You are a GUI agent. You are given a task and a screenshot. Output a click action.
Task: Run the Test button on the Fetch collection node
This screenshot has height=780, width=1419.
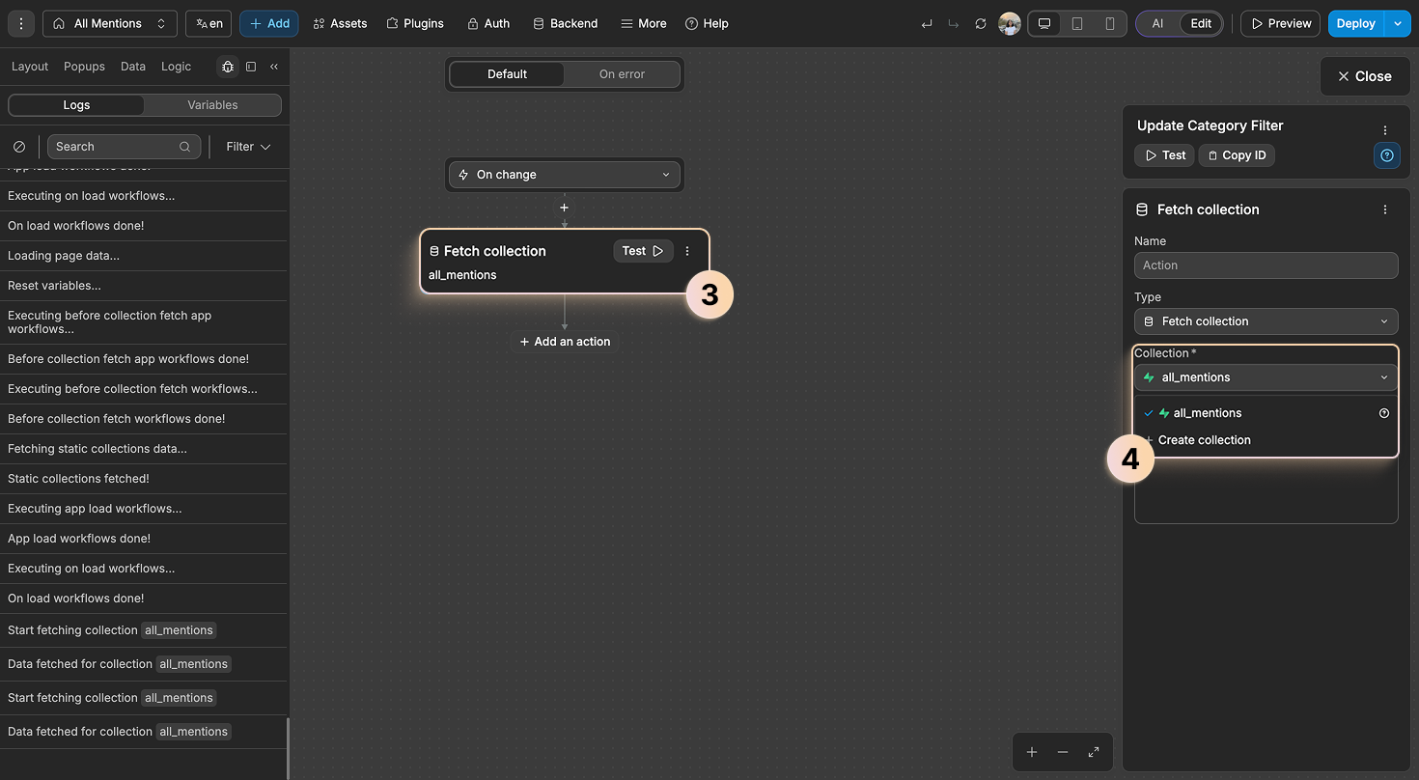pos(643,250)
